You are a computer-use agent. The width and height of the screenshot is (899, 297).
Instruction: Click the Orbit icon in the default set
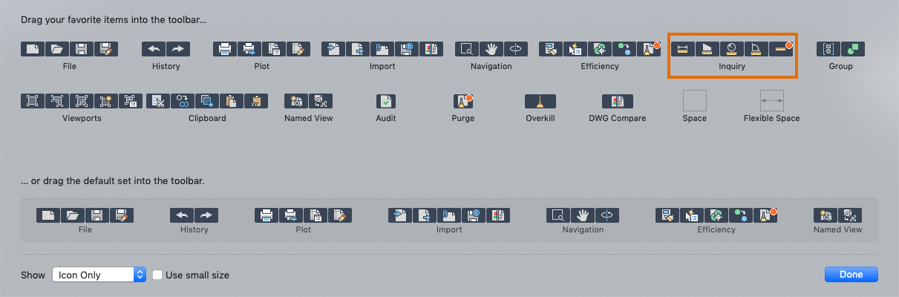pyautogui.click(x=608, y=216)
